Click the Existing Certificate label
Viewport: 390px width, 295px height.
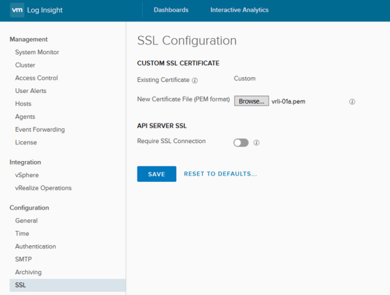click(164, 80)
